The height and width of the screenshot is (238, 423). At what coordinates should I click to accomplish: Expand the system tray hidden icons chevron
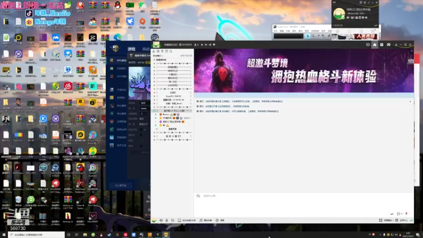(x=380, y=235)
